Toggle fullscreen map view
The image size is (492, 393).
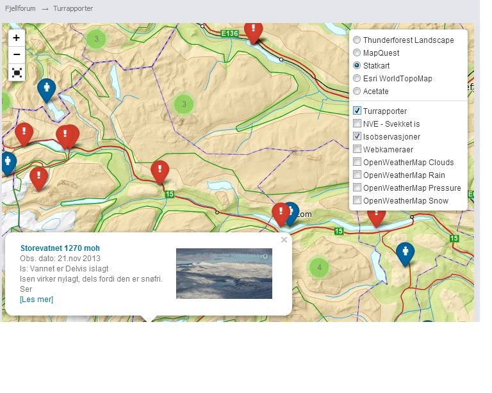(17, 72)
